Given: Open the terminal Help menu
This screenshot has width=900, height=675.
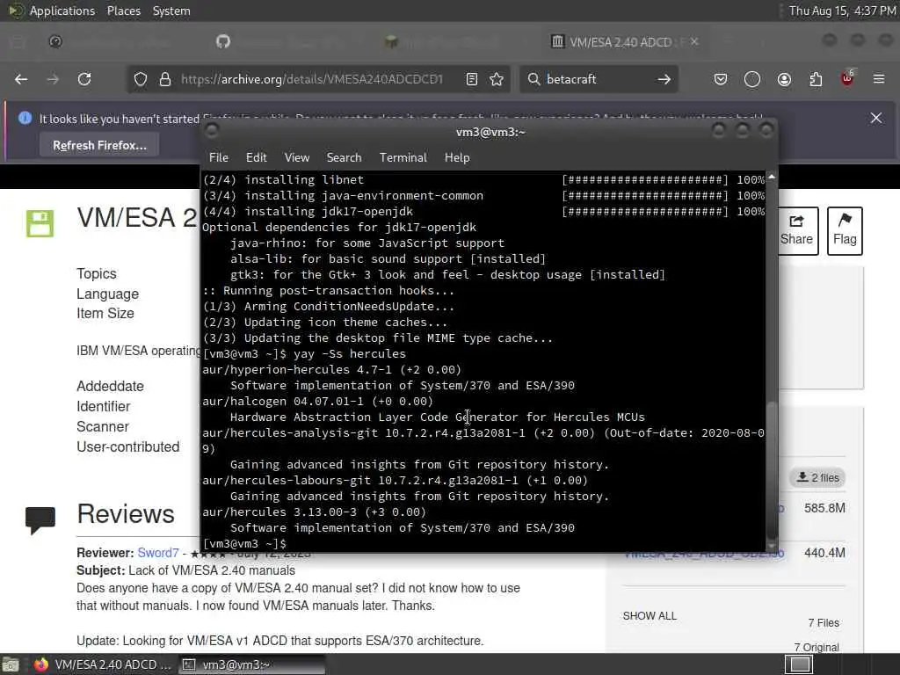Looking at the screenshot, I should pos(457,157).
